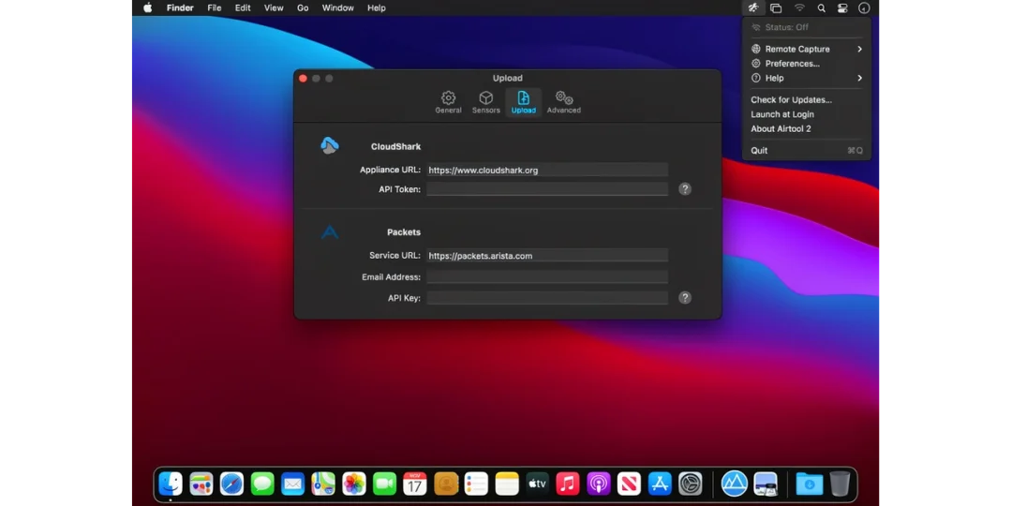Image resolution: width=1012 pixels, height=506 pixels.
Task: Switch to the General preferences tab
Action: (448, 102)
